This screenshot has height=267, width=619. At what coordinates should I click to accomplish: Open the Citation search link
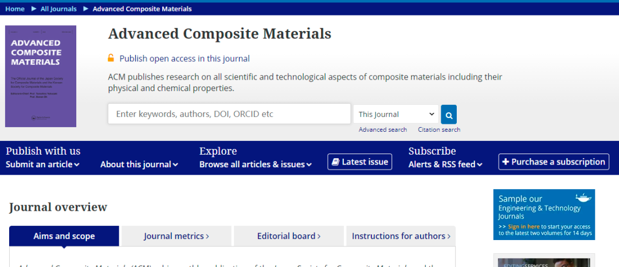(439, 129)
